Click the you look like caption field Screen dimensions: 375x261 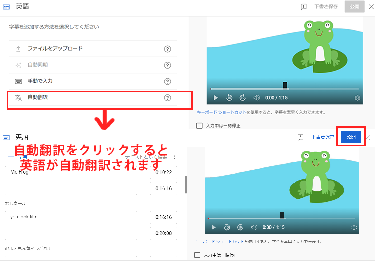(71, 225)
